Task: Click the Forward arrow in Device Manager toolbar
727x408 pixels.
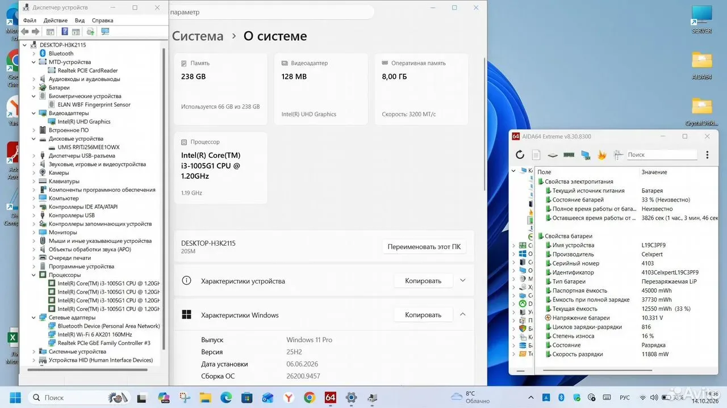Action: [35, 31]
